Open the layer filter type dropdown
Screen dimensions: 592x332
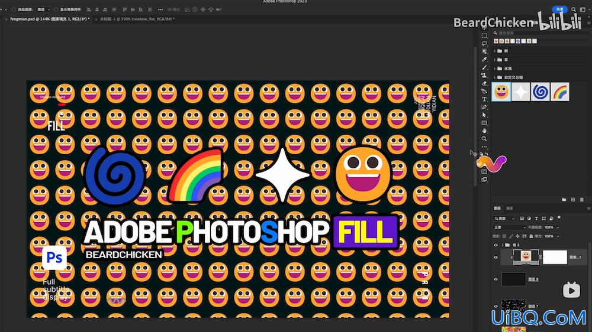pyautogui.click(x=504, y=219)
